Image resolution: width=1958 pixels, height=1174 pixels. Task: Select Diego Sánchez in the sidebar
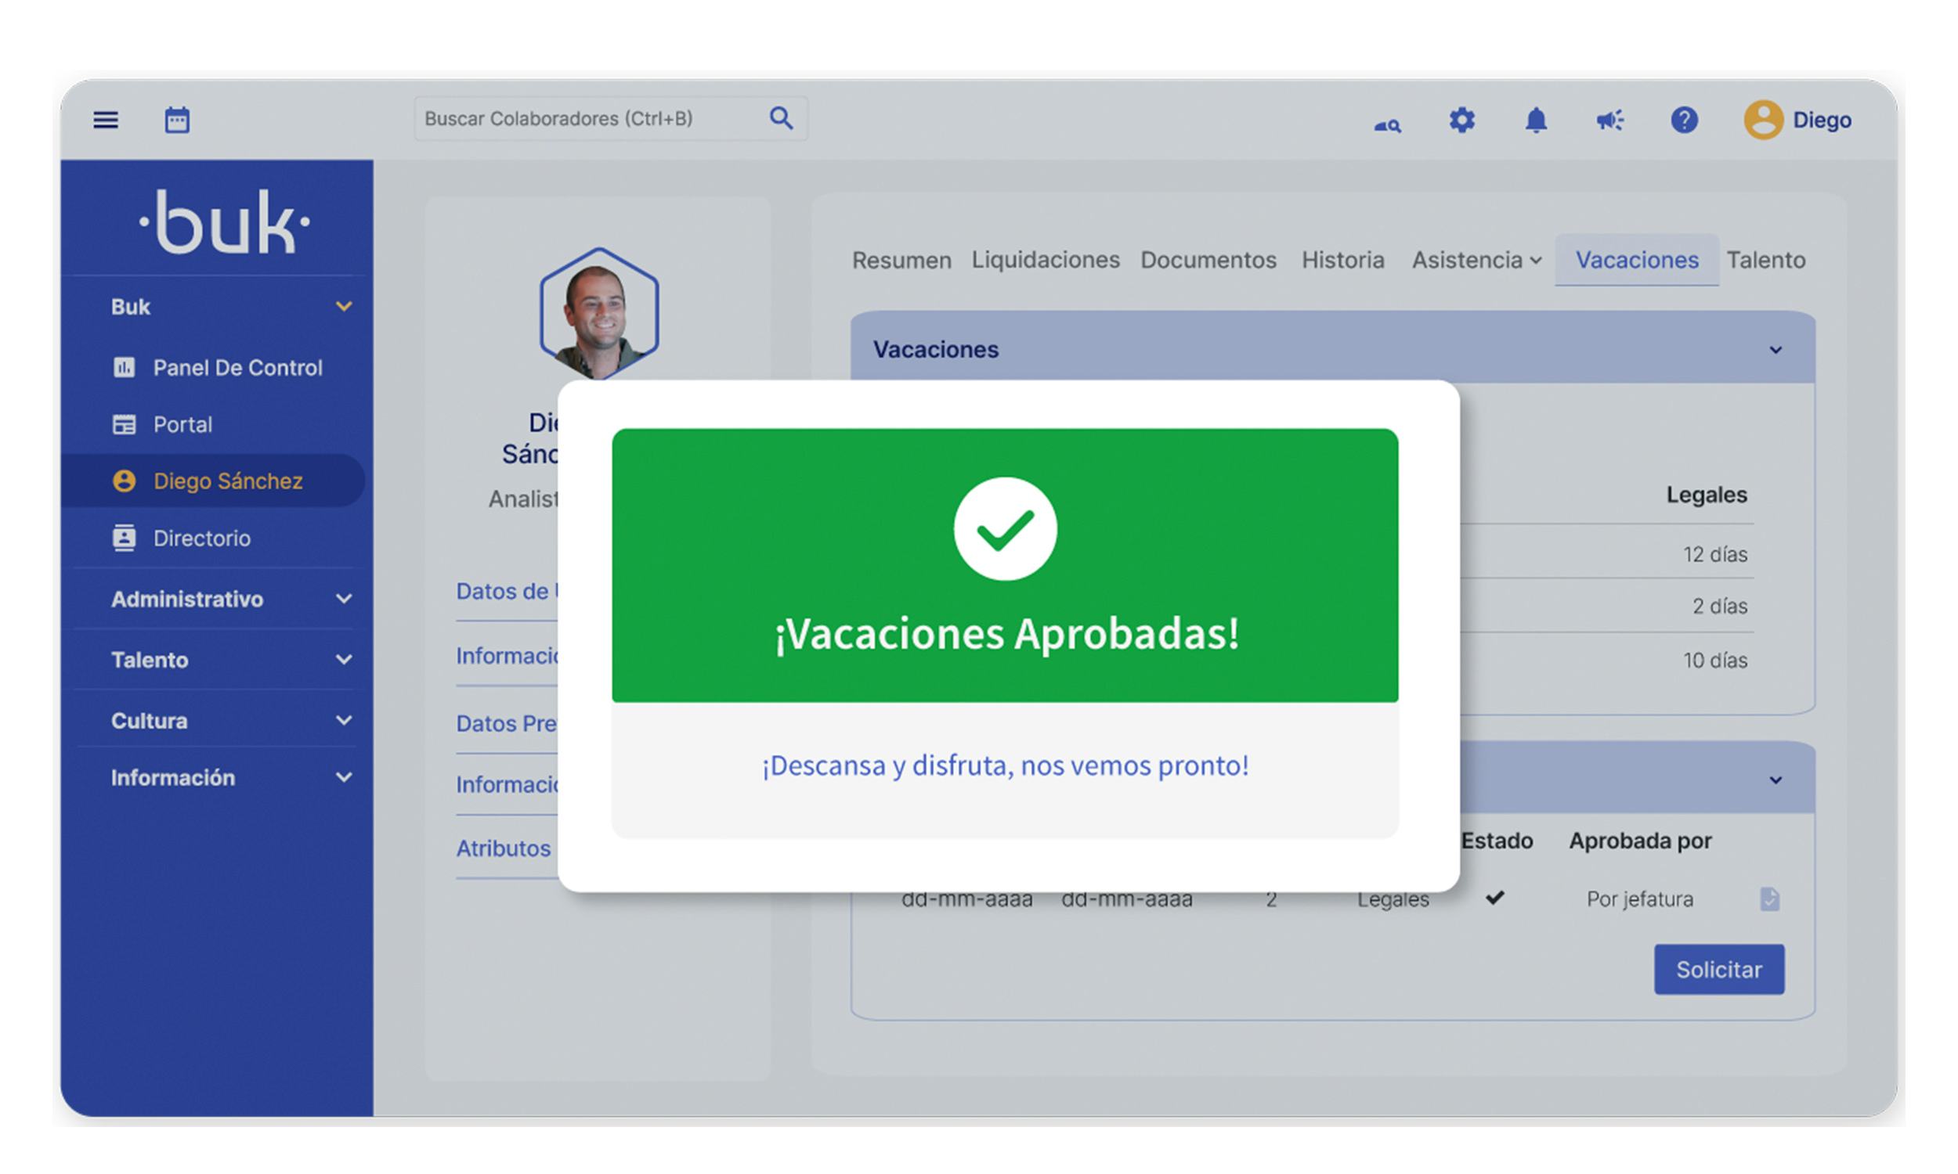[228, 481]
